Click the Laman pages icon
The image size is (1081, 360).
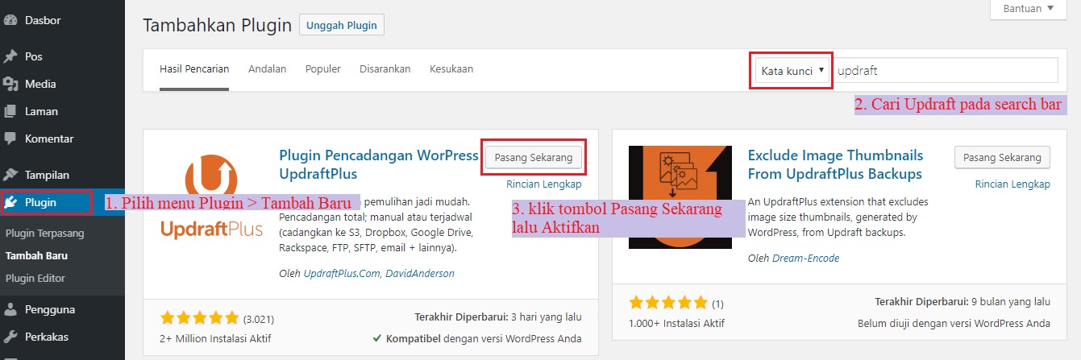10,111
